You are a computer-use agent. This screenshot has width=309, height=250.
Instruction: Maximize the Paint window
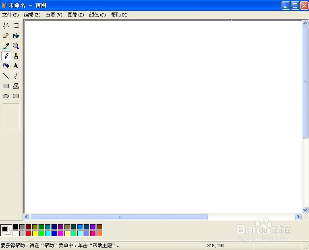(295, 5)
